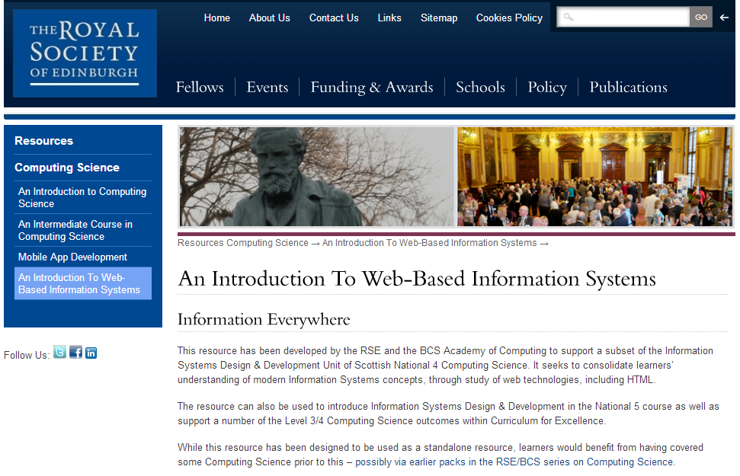
Task: Select highlighted Introduction To Web-Based Information Systems
Action: pos(82,283)
